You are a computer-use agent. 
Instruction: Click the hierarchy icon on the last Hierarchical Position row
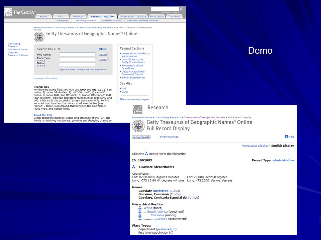coord(140,219)
